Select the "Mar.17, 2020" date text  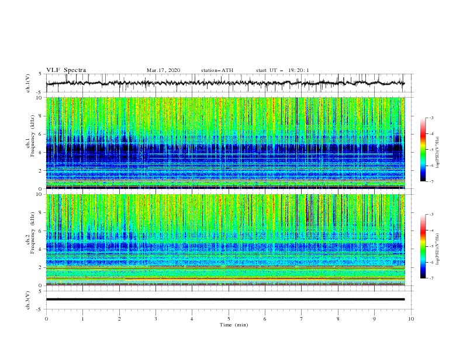163,70
